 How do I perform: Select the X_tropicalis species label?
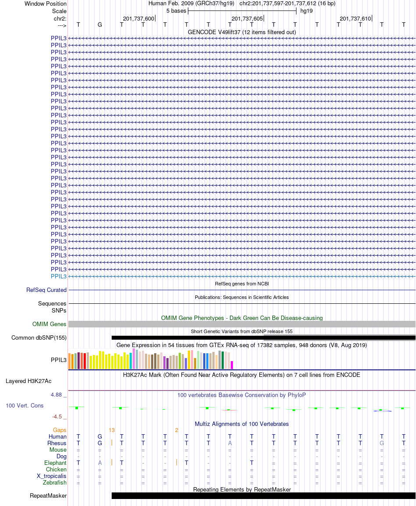click(52, 476)
